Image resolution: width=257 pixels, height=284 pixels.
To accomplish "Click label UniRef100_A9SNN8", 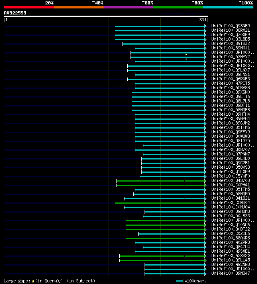I will click(x=230, y=264).
